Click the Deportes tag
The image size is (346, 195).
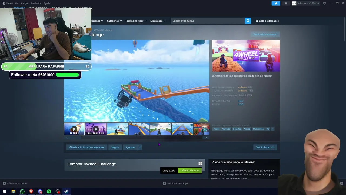[x=237, y=129]
